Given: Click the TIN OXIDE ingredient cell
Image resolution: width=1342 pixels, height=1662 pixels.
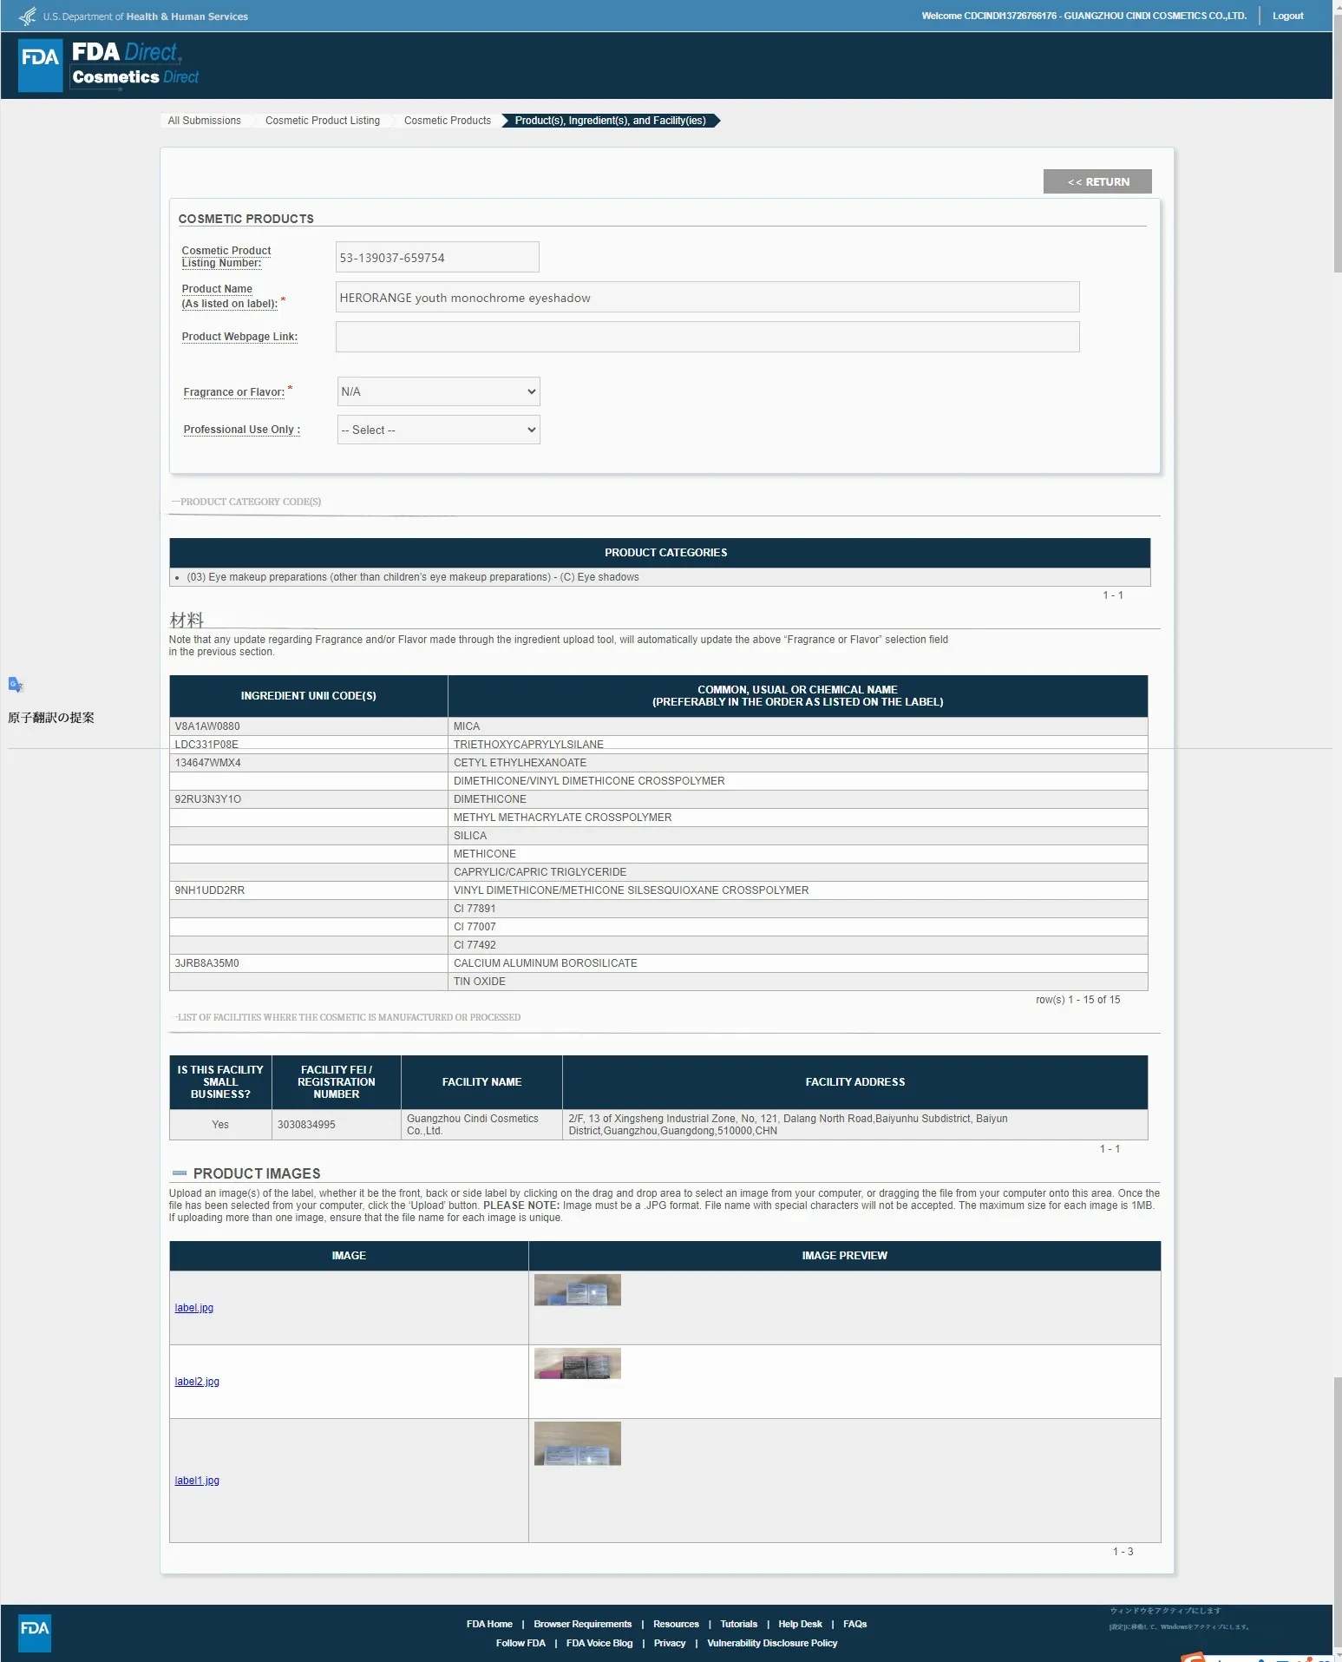Looking at the screenshot, I should (797, 982).
